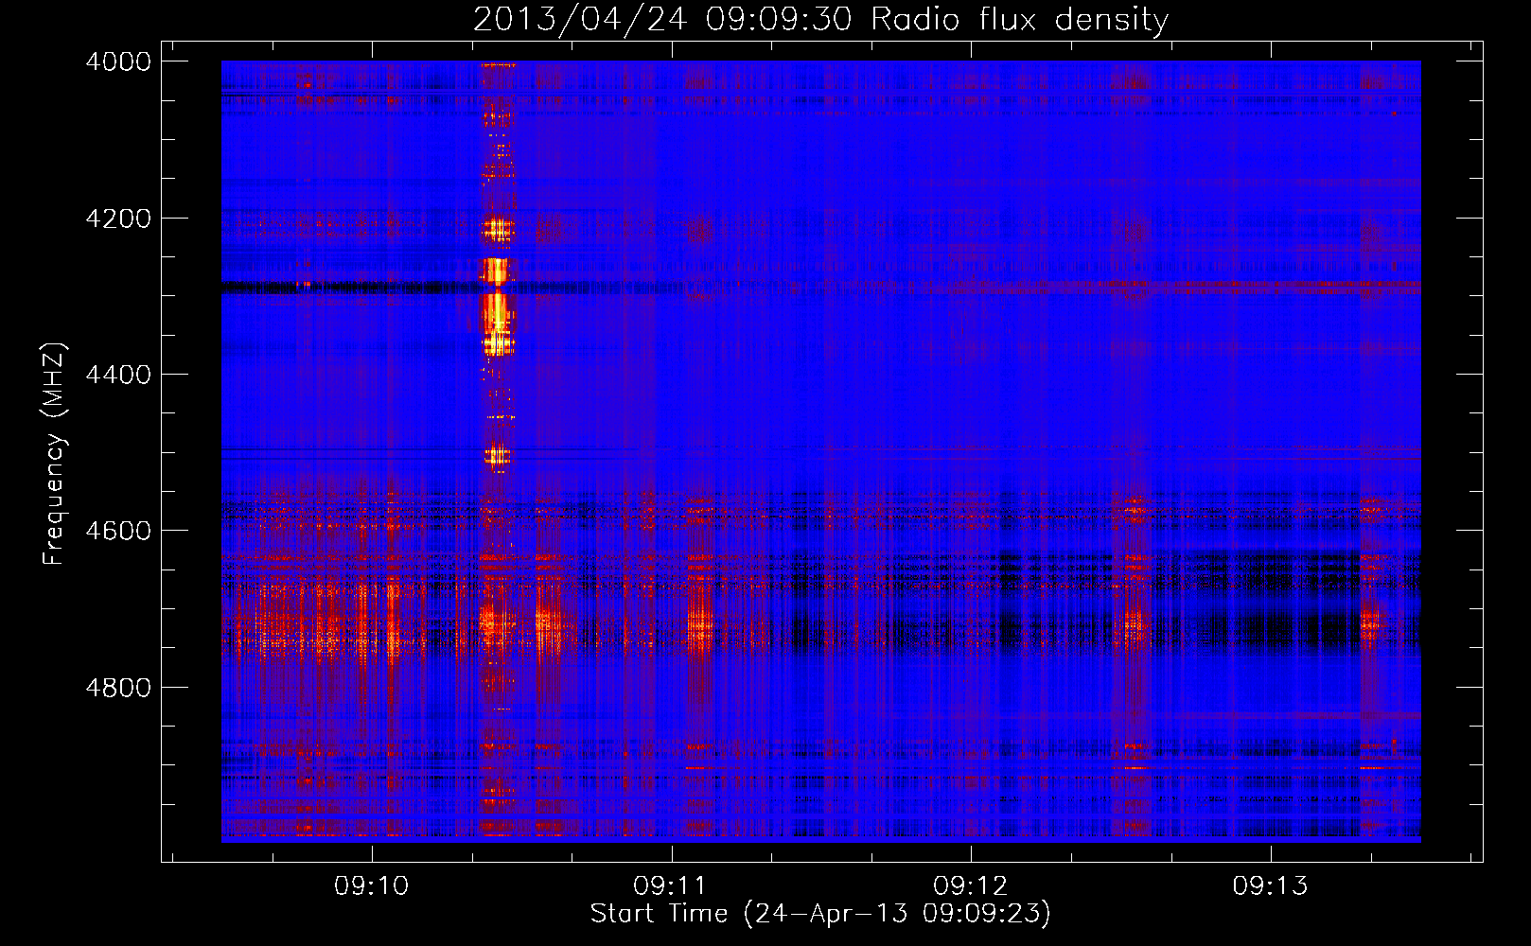
Task: Click the 09:11 time axis label
Action: tap(671, 885)
